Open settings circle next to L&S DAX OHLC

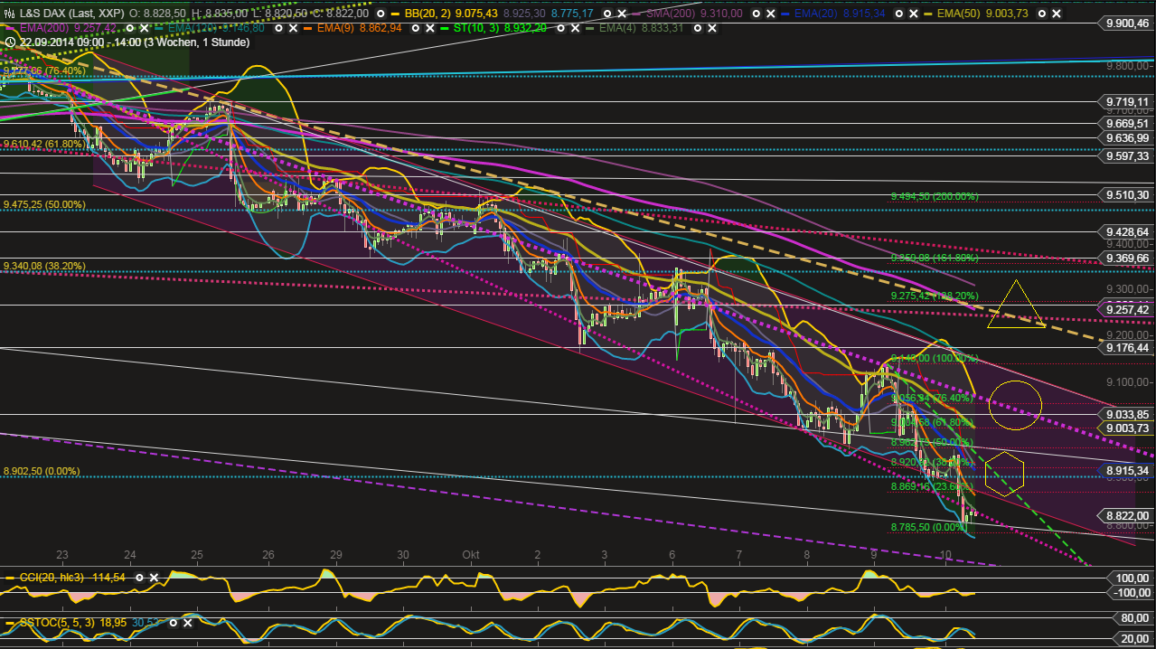[x=381, y=14]
